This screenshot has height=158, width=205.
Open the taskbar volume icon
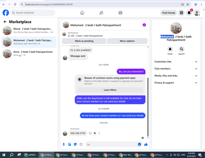coord(175,155)
